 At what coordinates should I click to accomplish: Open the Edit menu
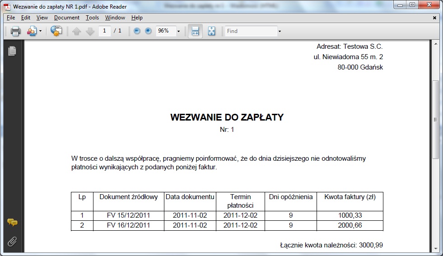coord(26,18)
